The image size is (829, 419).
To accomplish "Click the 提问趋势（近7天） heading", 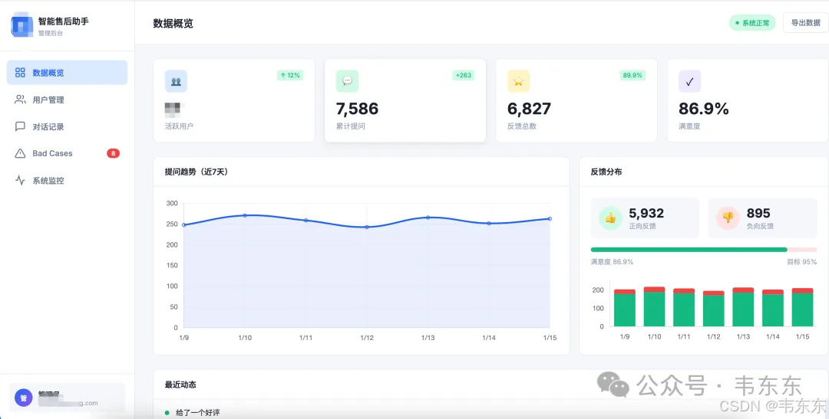I will click(x=197, y=172).
